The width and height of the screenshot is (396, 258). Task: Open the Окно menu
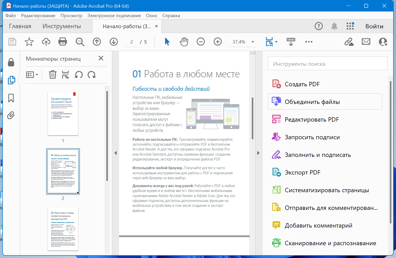(x=152, y=16)
